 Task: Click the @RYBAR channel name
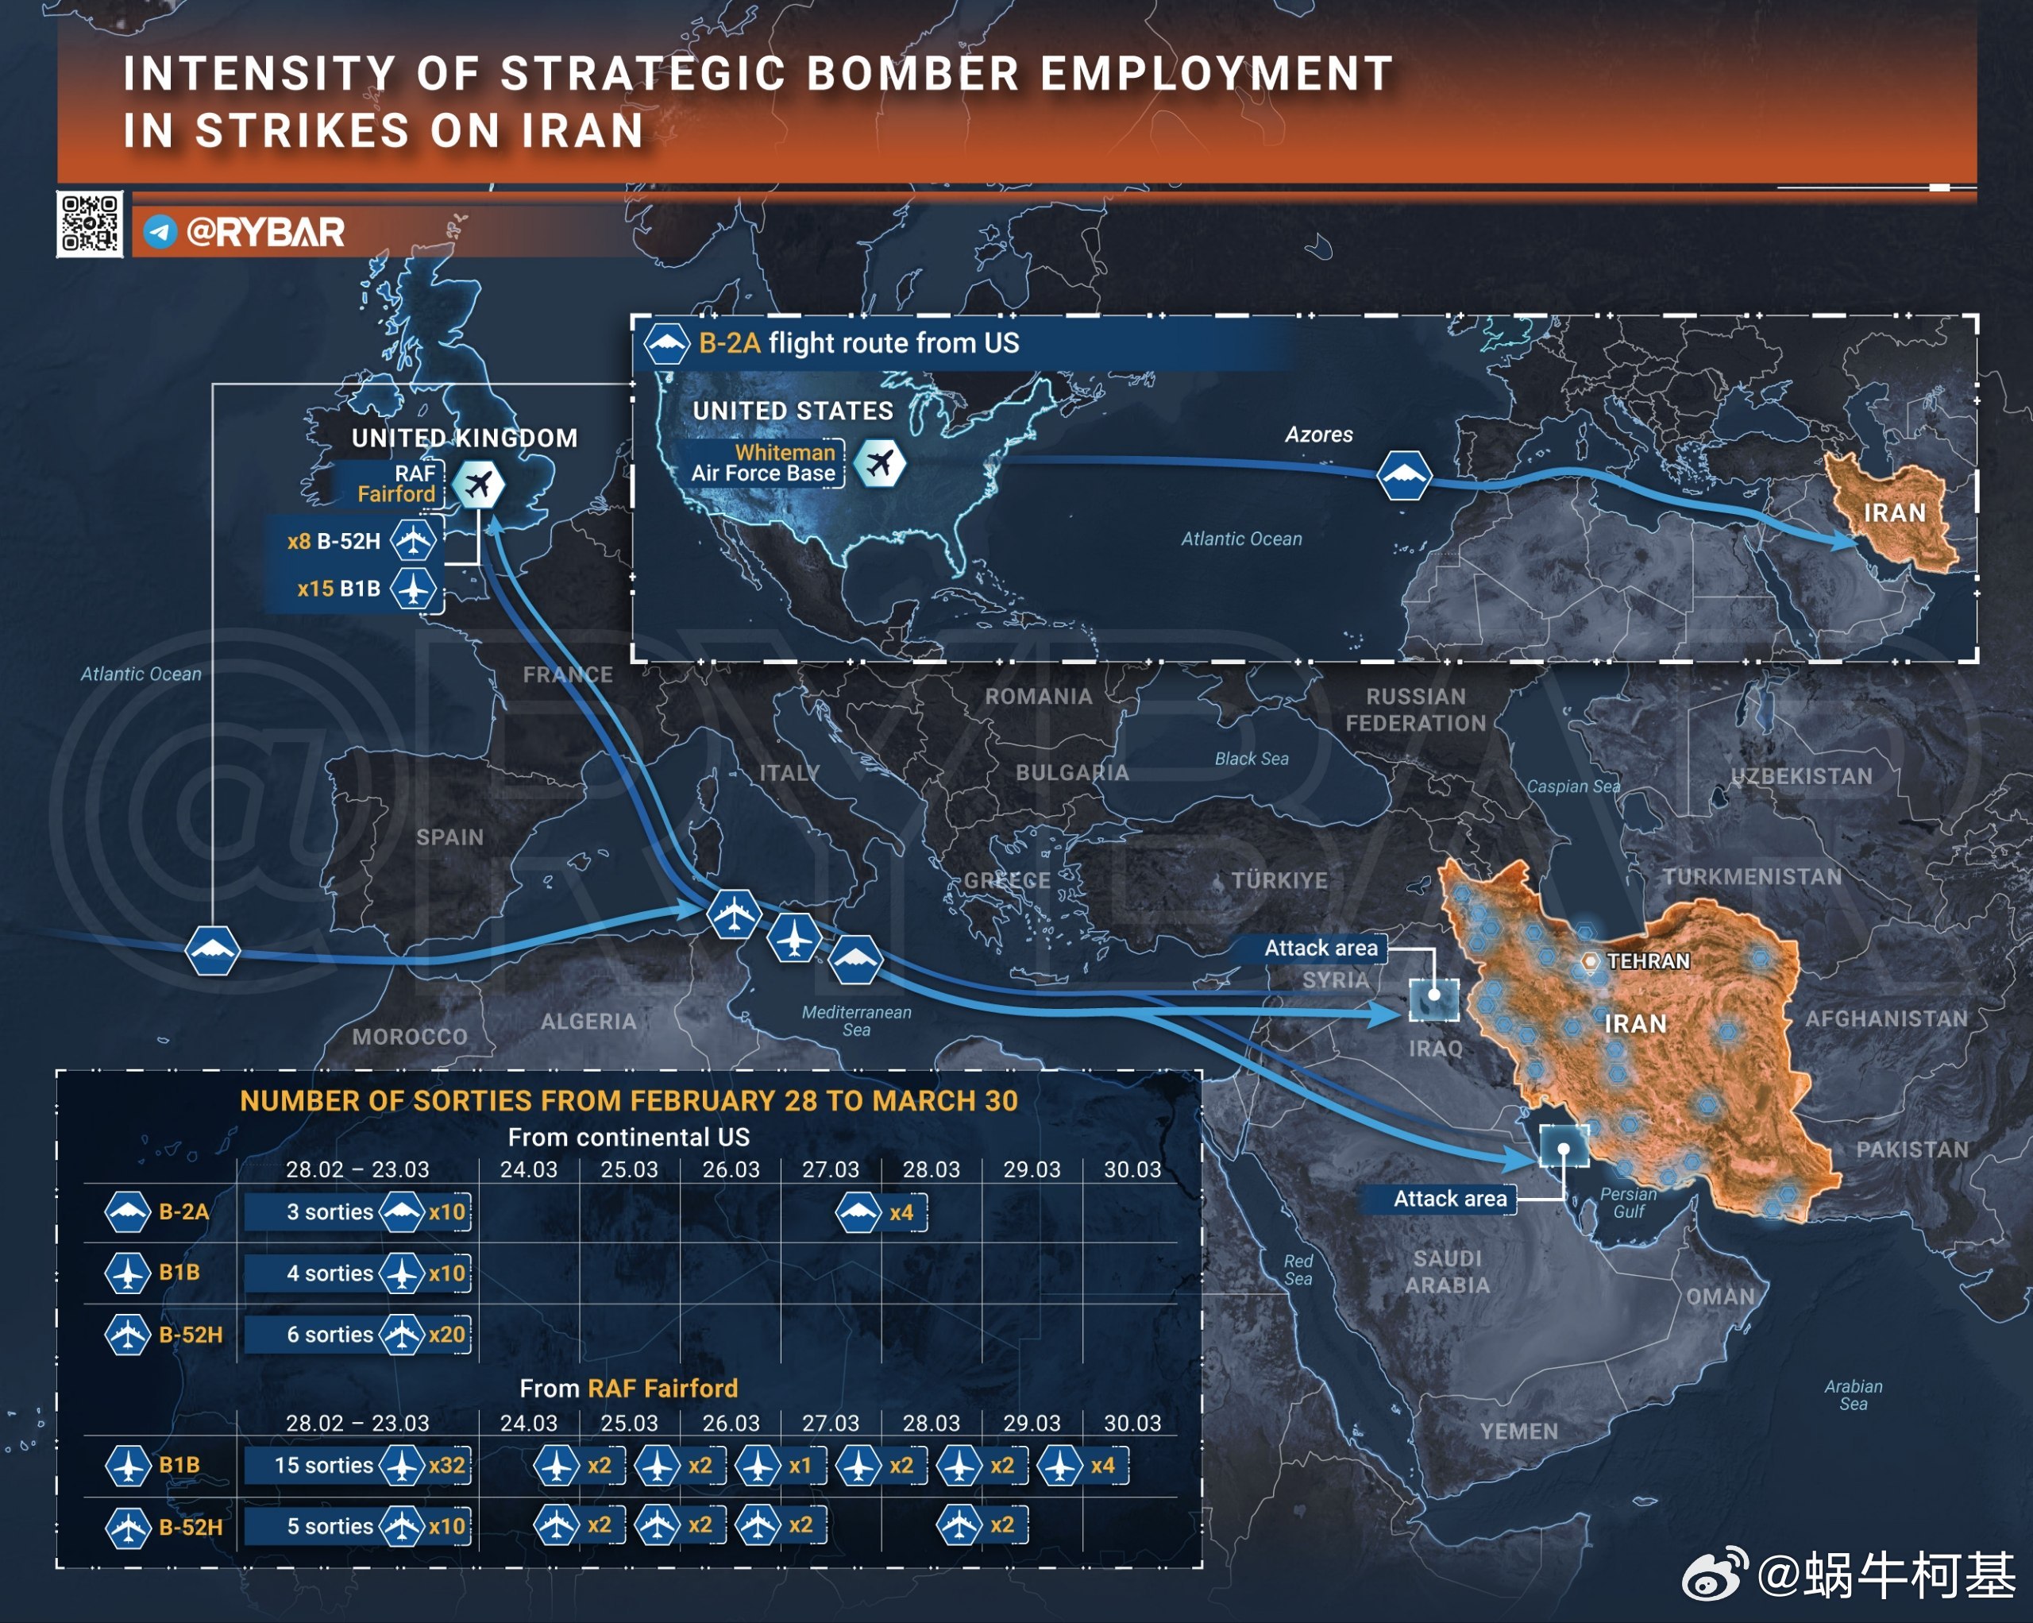265,232
